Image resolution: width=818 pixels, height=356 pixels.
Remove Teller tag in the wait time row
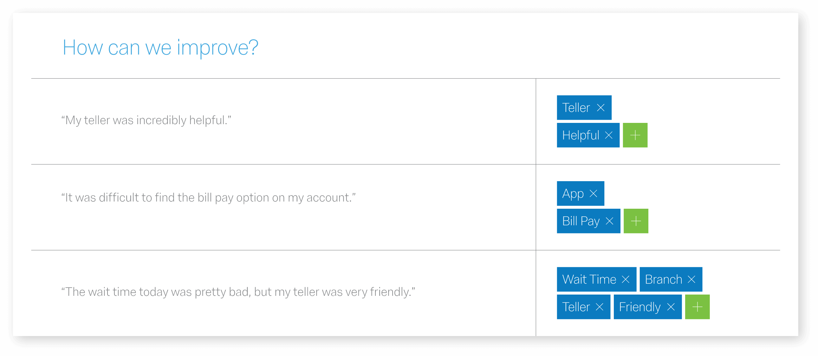(600, 307)
